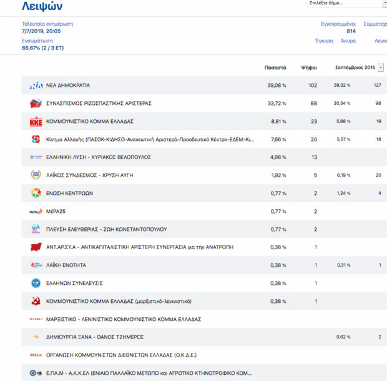
Task: Select ΔΗΜΙΟΥΡΓΙΑ ΞΑΝΑ - ΘΑΝΟΣ ΤΖΗΜΕΡΟΣ name
Action: tap(95, 337)
